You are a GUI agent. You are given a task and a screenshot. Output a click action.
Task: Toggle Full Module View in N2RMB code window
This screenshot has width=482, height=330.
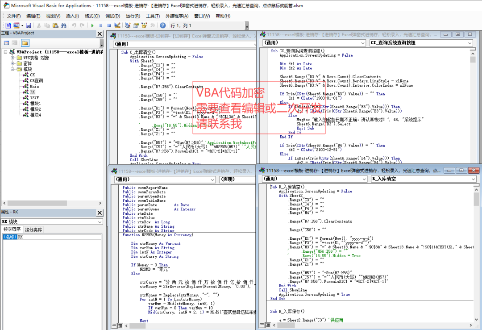(x=120, y=325)
